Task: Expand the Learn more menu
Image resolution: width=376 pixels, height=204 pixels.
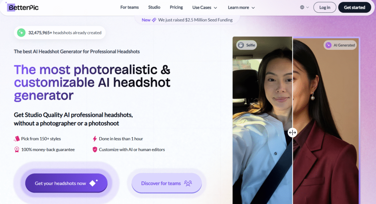Action: pos(241,8)
